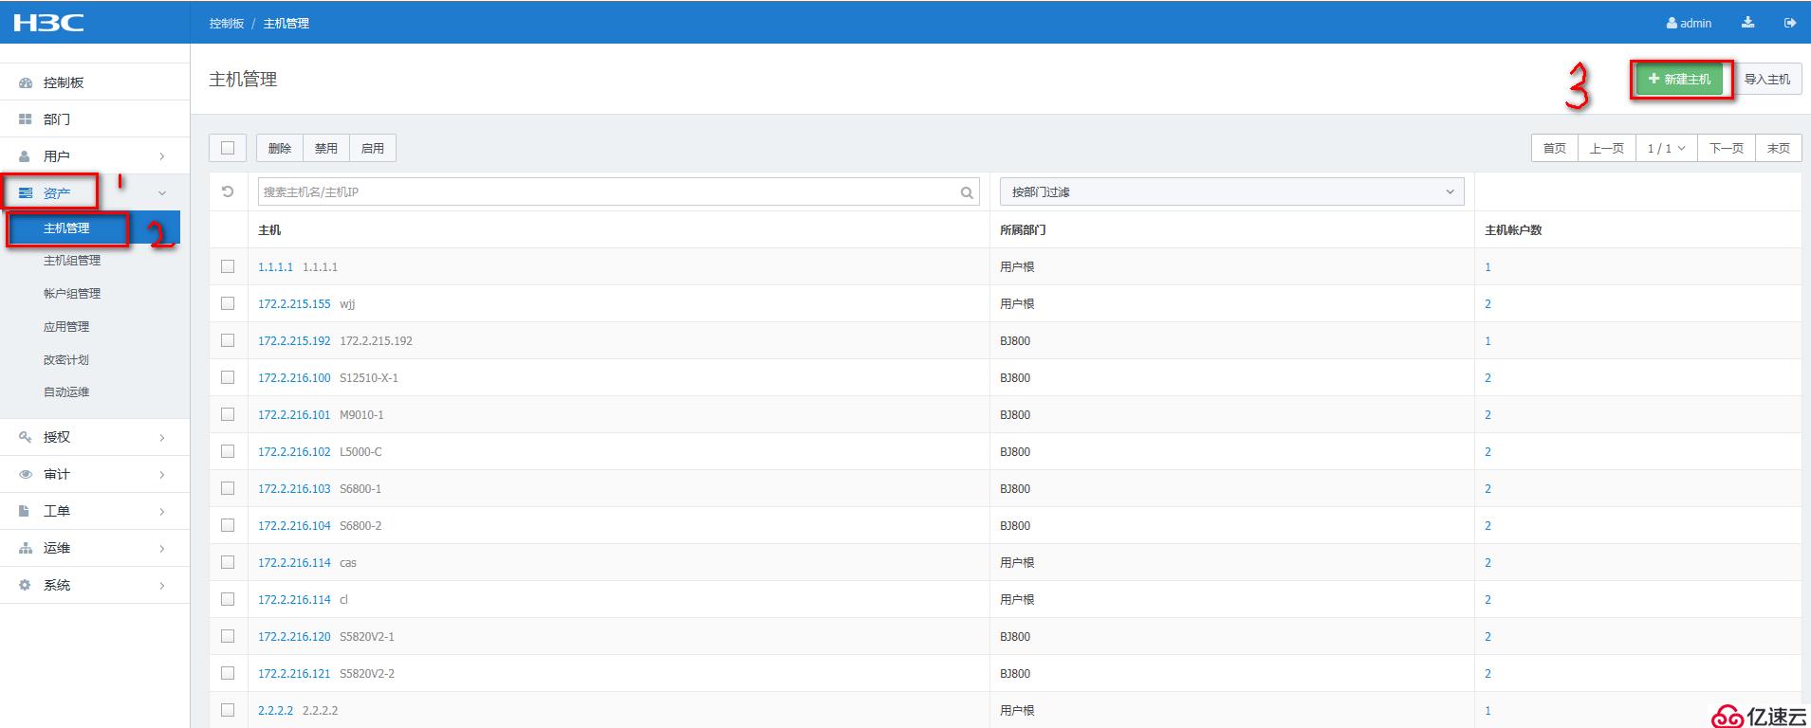Viewport: 1811px width, 728px height.
Task: Open host link 172.2.216.100
Action: (294, 377)
